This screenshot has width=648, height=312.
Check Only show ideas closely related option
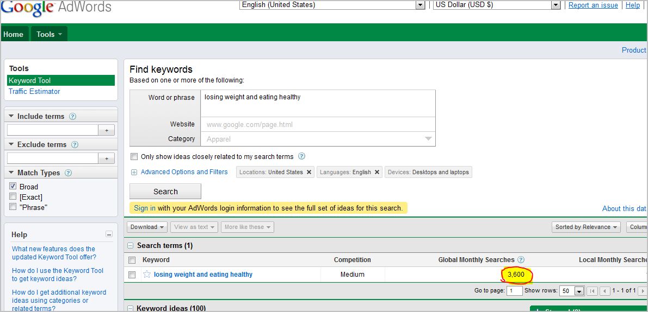tap(134, 157)
